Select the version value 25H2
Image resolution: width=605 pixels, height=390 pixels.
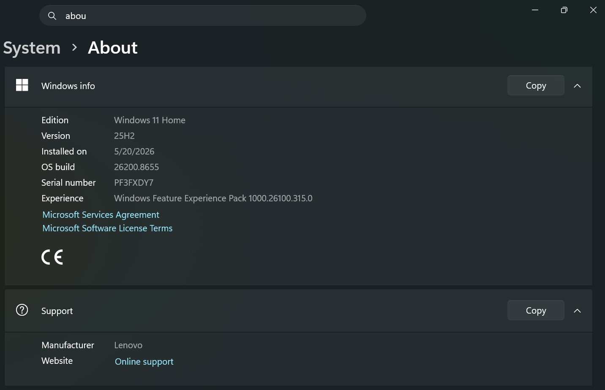pyautogui.click(x=124, y=136)
